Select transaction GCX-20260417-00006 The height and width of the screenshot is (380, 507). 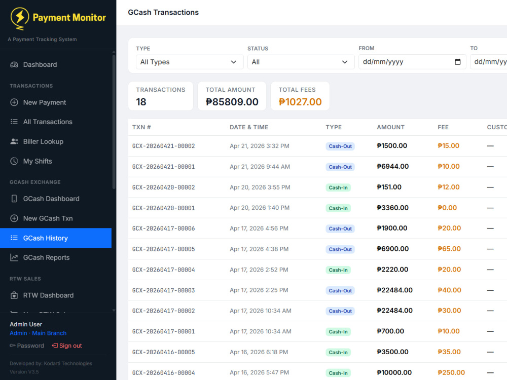pyautogui.click(x=164, y=229)
